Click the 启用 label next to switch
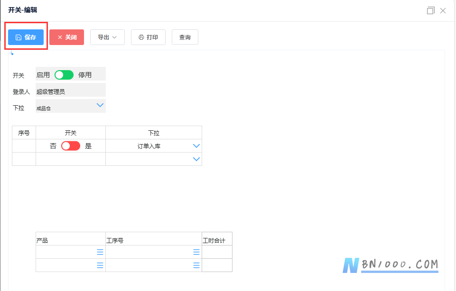The image size is (456, 291). pos(43,75)
